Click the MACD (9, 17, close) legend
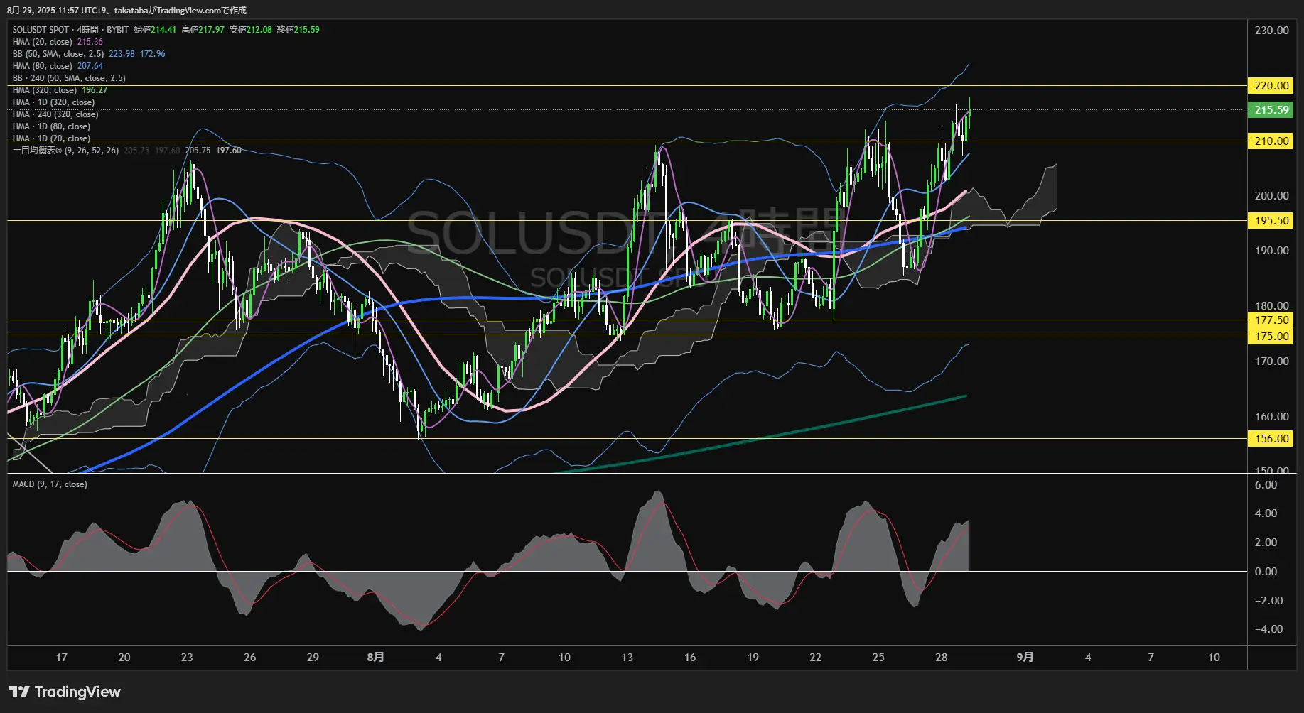This screenshot has height=713, width=1304. (x=50, y=484)
